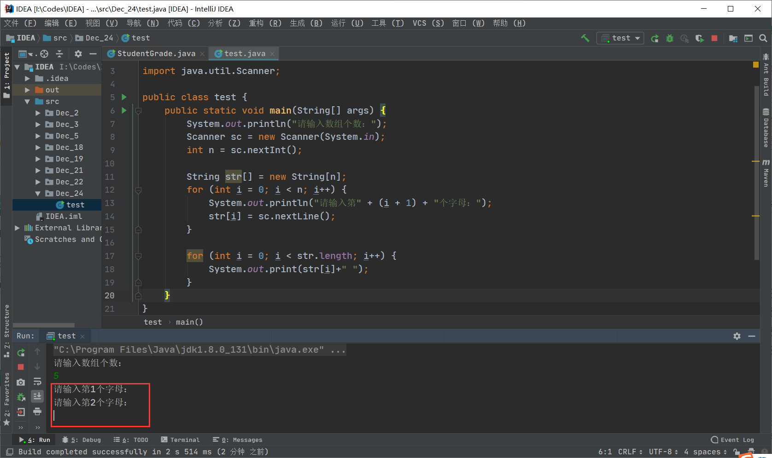Close the StudentGrade.java tab
The width and height of the screenshot is (772, 458).
click(x=202, y=54)
